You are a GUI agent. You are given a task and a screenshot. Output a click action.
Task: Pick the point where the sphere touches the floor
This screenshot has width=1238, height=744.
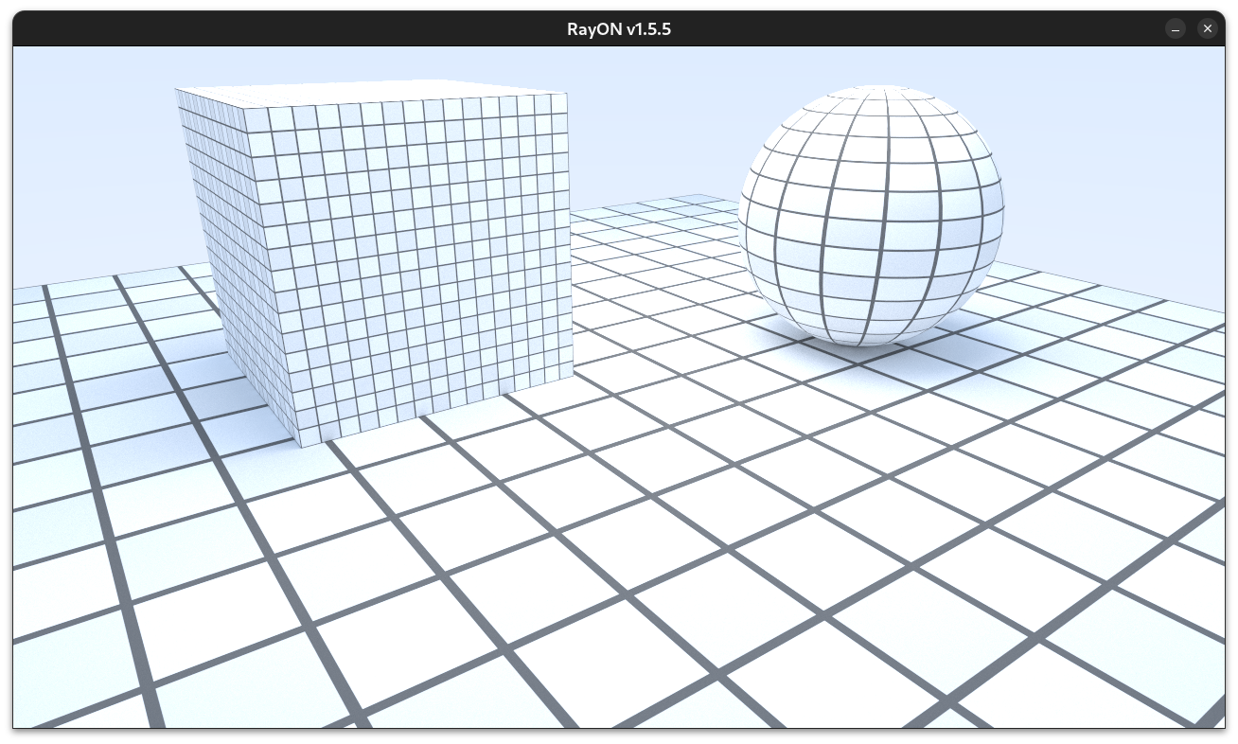863,345
